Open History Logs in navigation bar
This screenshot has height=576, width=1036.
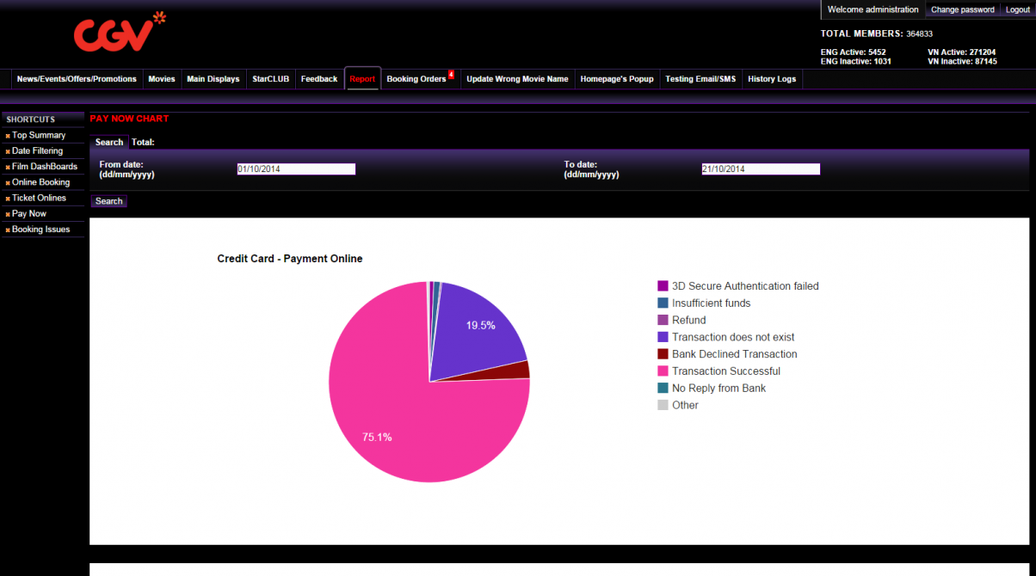[772, 79]
